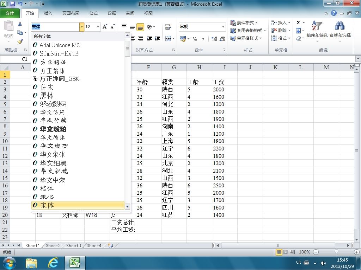Open Sheet2 worksheet tab
Screen dimensions: 361x270
[x=53, y=246]
